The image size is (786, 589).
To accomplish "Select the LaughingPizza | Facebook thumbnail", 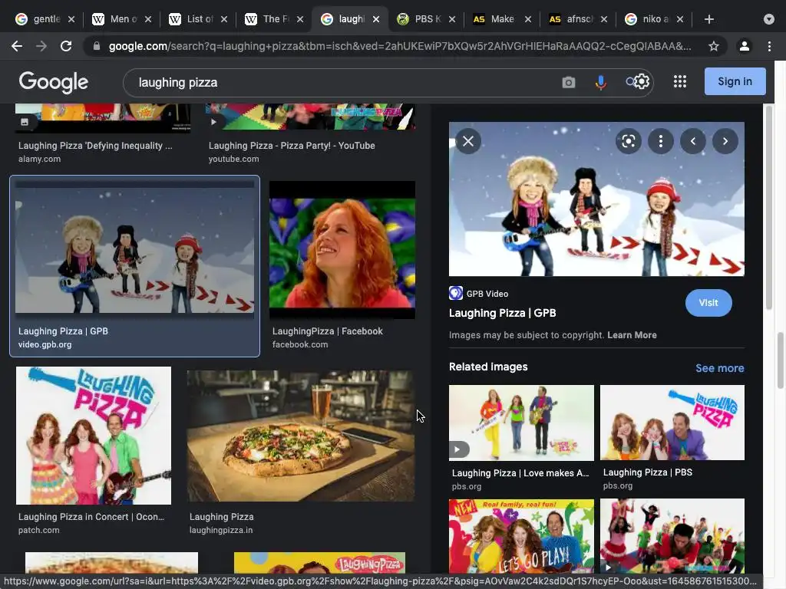I will tap(342, 250).
